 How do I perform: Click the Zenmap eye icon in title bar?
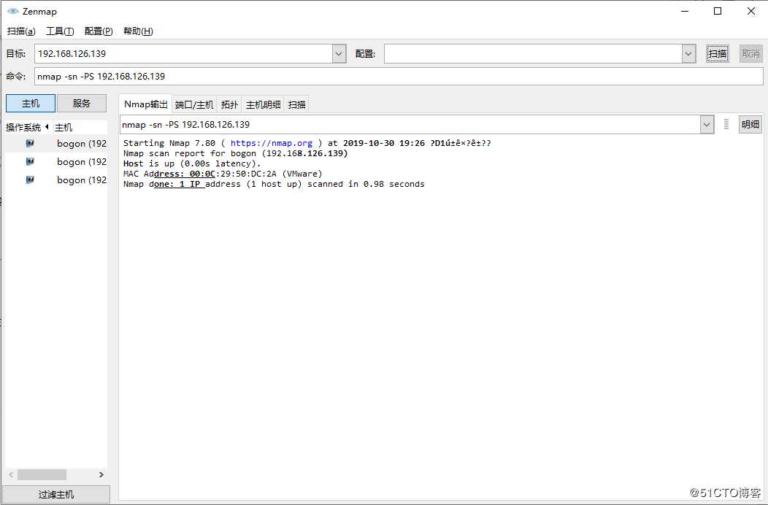[x=12, y=11]
